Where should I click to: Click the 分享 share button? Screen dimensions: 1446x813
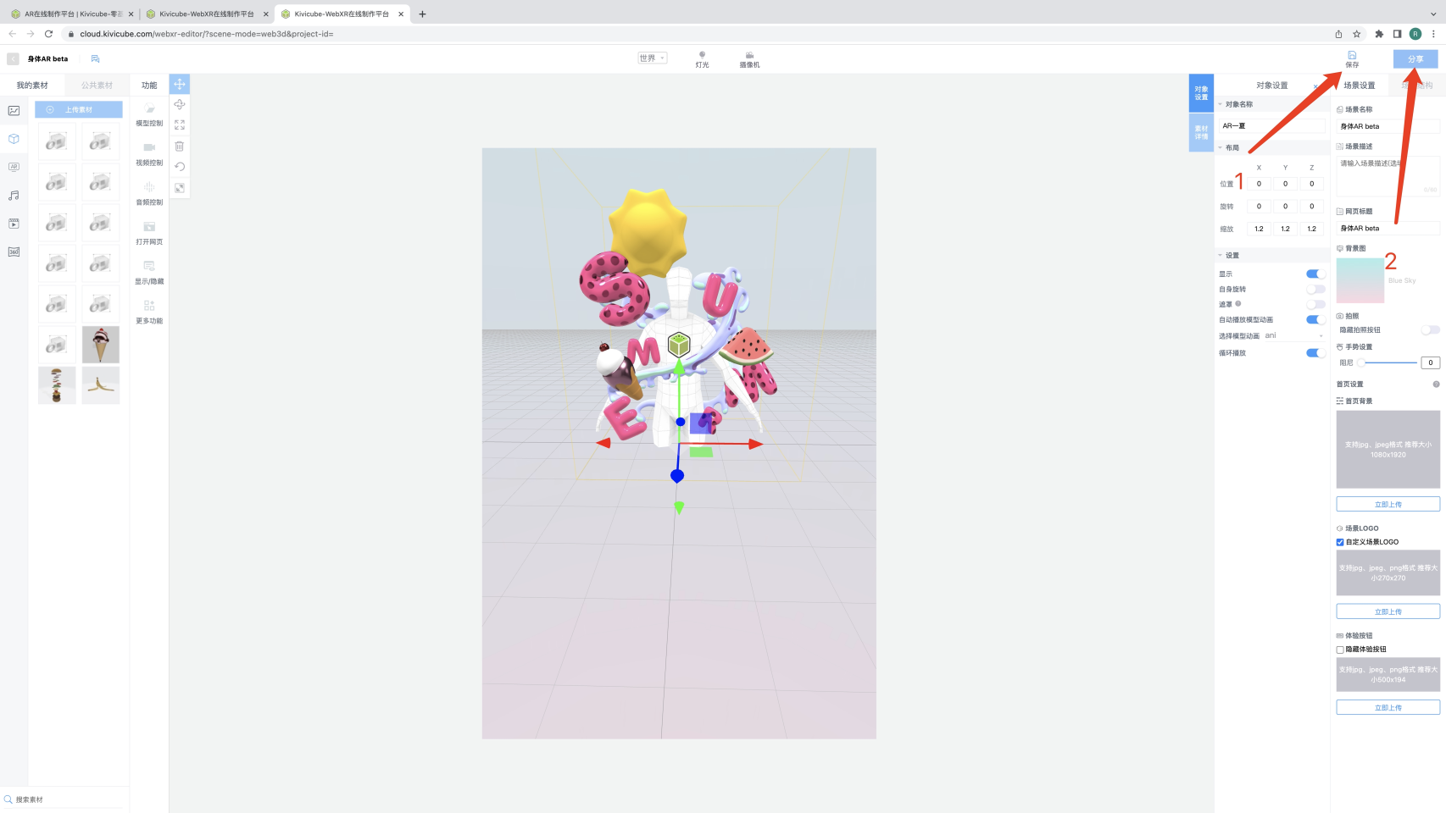[x=1415, y=59]
